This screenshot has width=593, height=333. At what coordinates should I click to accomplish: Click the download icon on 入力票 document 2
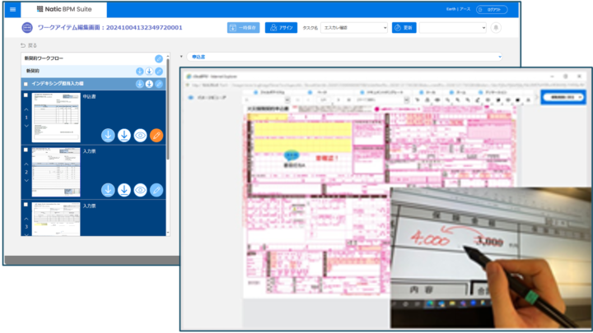point(108,190)
